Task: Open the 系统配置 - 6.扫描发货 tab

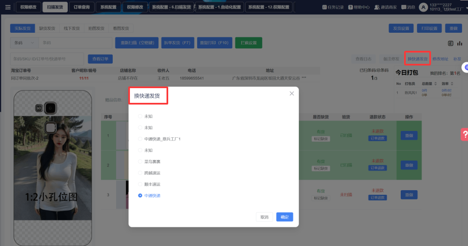Action: coord(171,7)
